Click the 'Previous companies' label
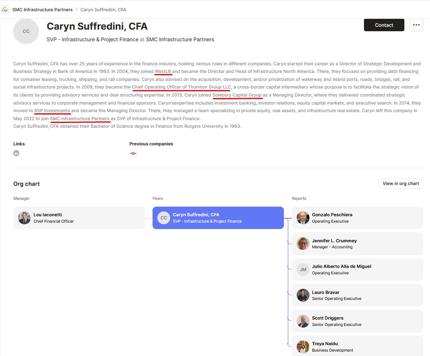 (151, 144)
